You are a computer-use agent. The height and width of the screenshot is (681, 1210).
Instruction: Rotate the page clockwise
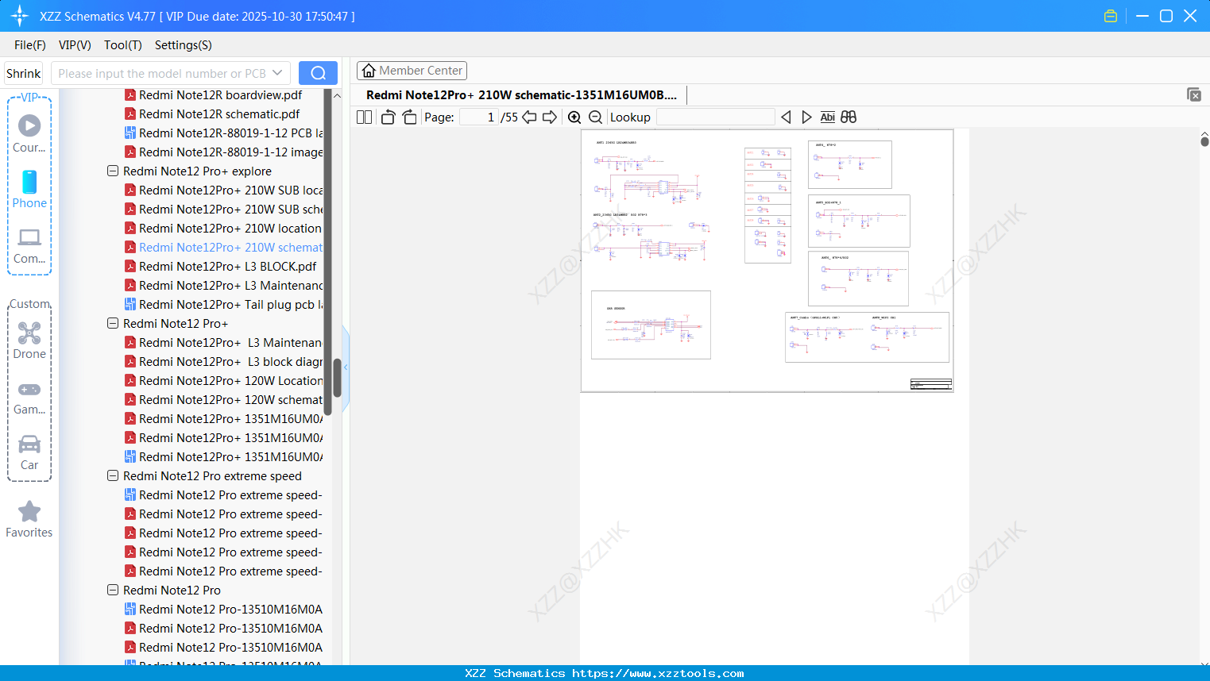[410, 117]
